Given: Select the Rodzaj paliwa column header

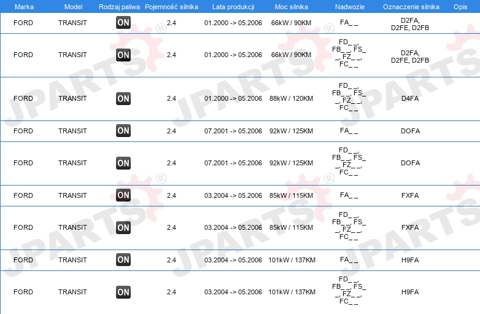Looking at the screenshot, I should tap(119, 7).
